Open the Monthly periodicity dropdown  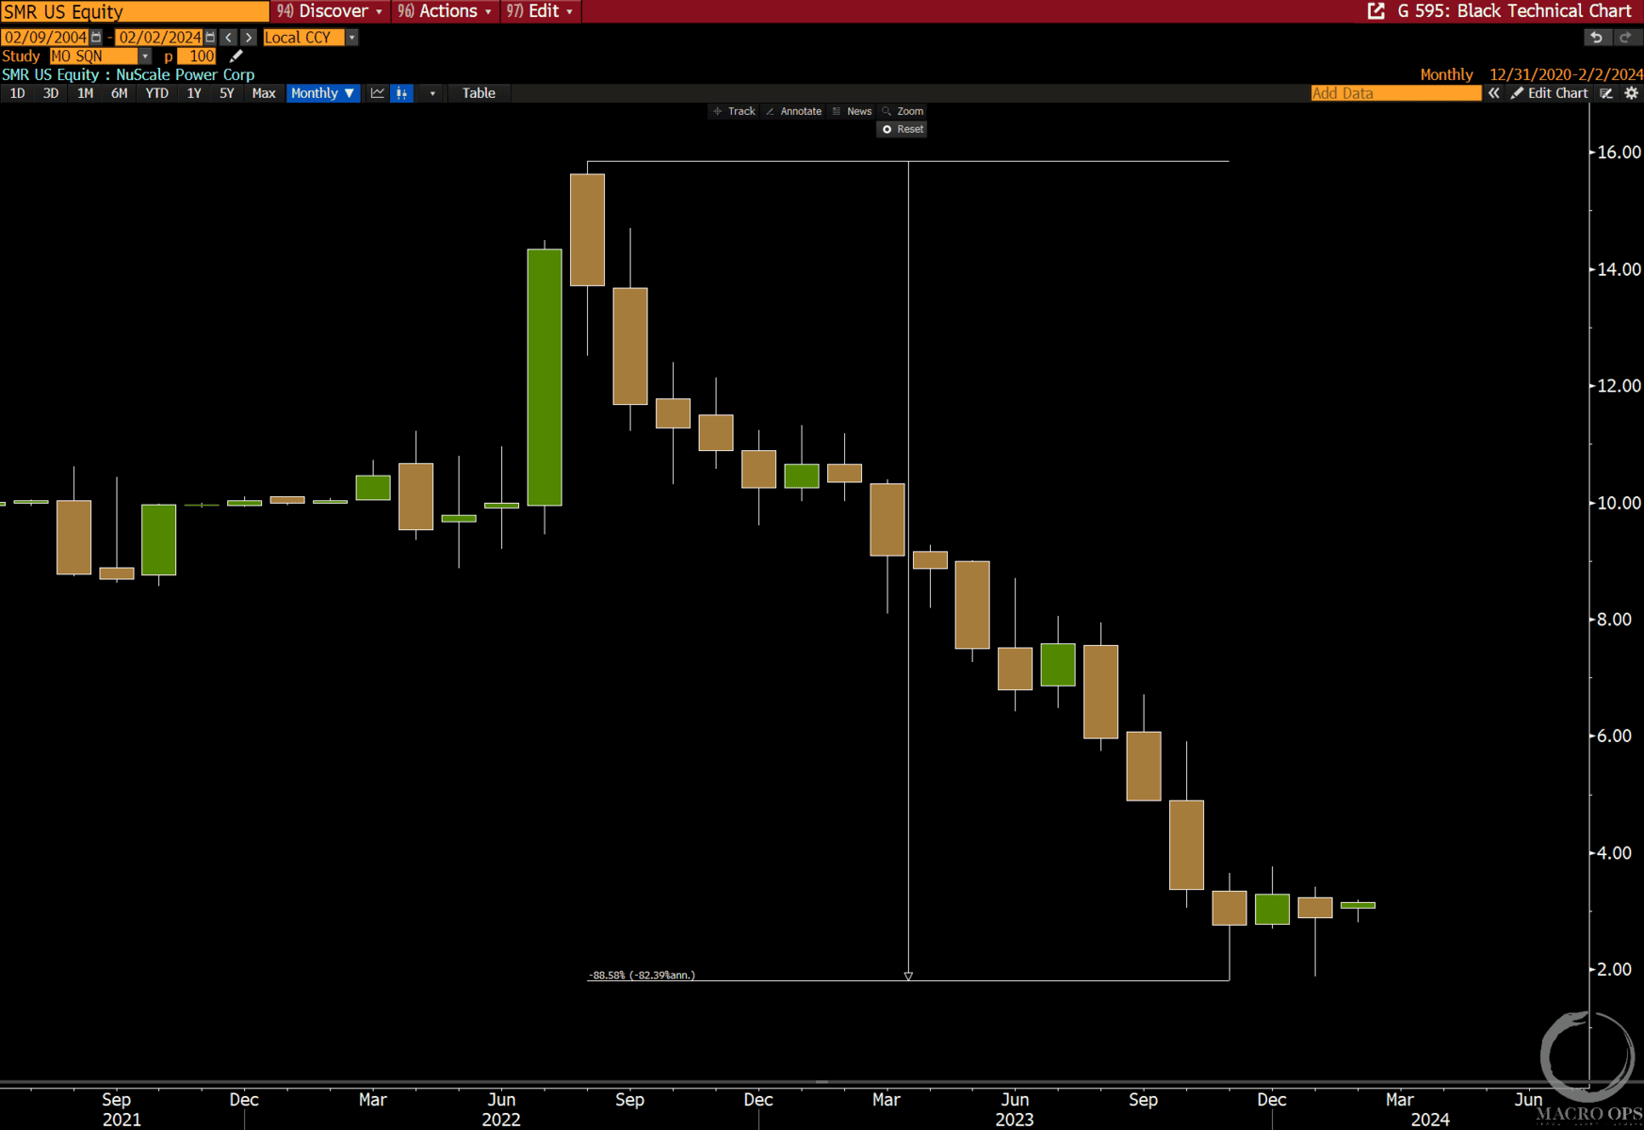click(x=323, y=93)
